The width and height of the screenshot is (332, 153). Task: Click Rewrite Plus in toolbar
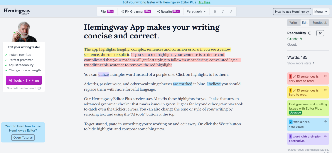(168, 12)
